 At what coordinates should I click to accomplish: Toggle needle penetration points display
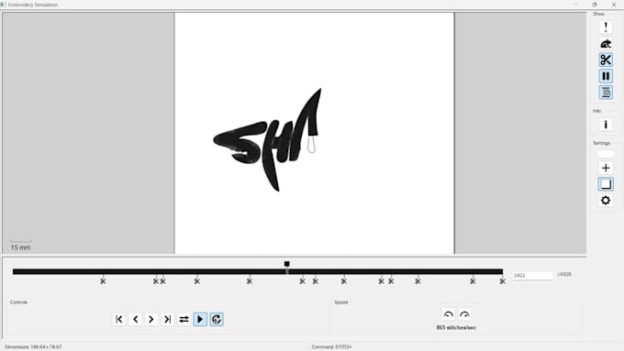pyautogui.click(x=606, y=27)
